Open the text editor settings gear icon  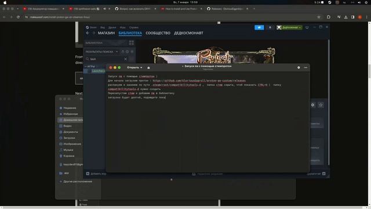click(x=299, y=67)
